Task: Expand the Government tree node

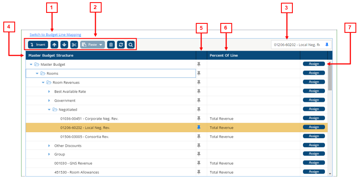Action: (49, 100)
